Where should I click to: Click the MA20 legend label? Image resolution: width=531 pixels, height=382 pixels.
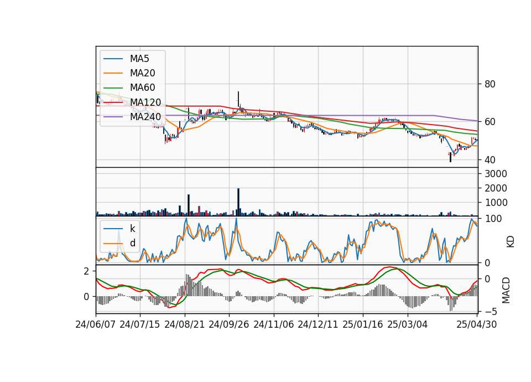tap(143, 73)
